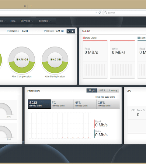The image size is (146, 164).
Task: Reload the page with refresh icon
Action: 100,13
